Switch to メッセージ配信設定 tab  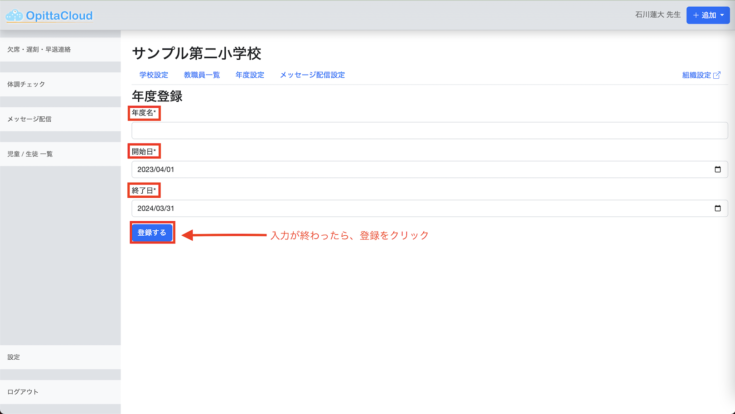(x=312, y=75)
